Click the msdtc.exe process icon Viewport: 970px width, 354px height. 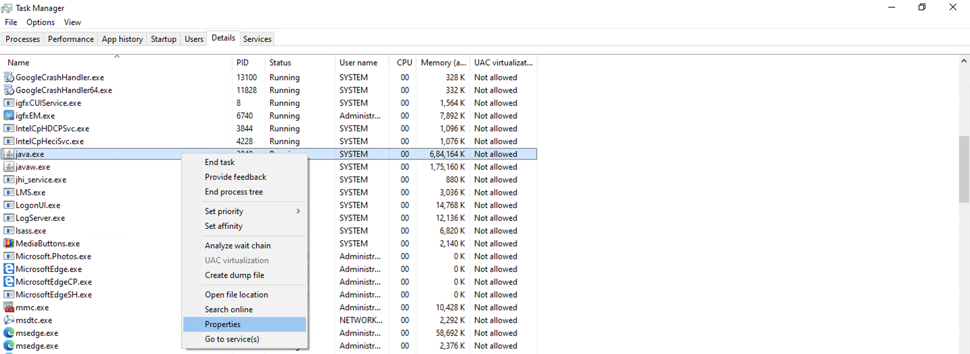9,321
